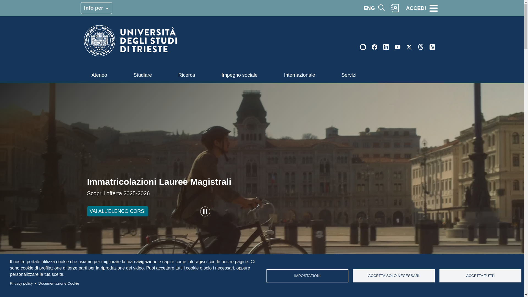The height and width of the screenshot is (297, 528).
Task: Open the Impegno sociale menu
Action: click(x=240, y=75)
